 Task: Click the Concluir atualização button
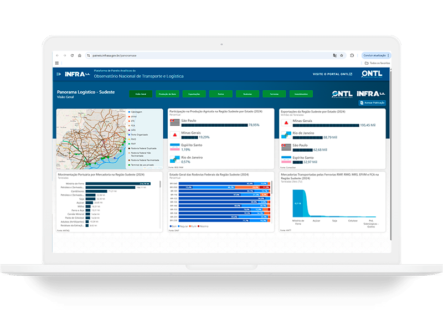coord(374,55)
